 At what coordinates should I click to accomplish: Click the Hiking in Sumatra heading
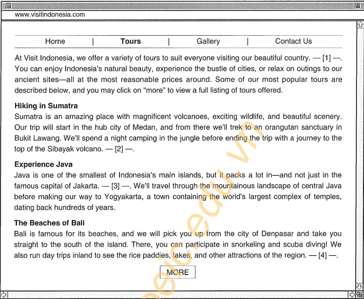click(x=46, y=106)
